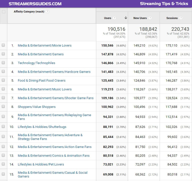Check the Roleplaying Game Fans row checkbox
This screenshot has width=192, height=181.
point(3,116)
